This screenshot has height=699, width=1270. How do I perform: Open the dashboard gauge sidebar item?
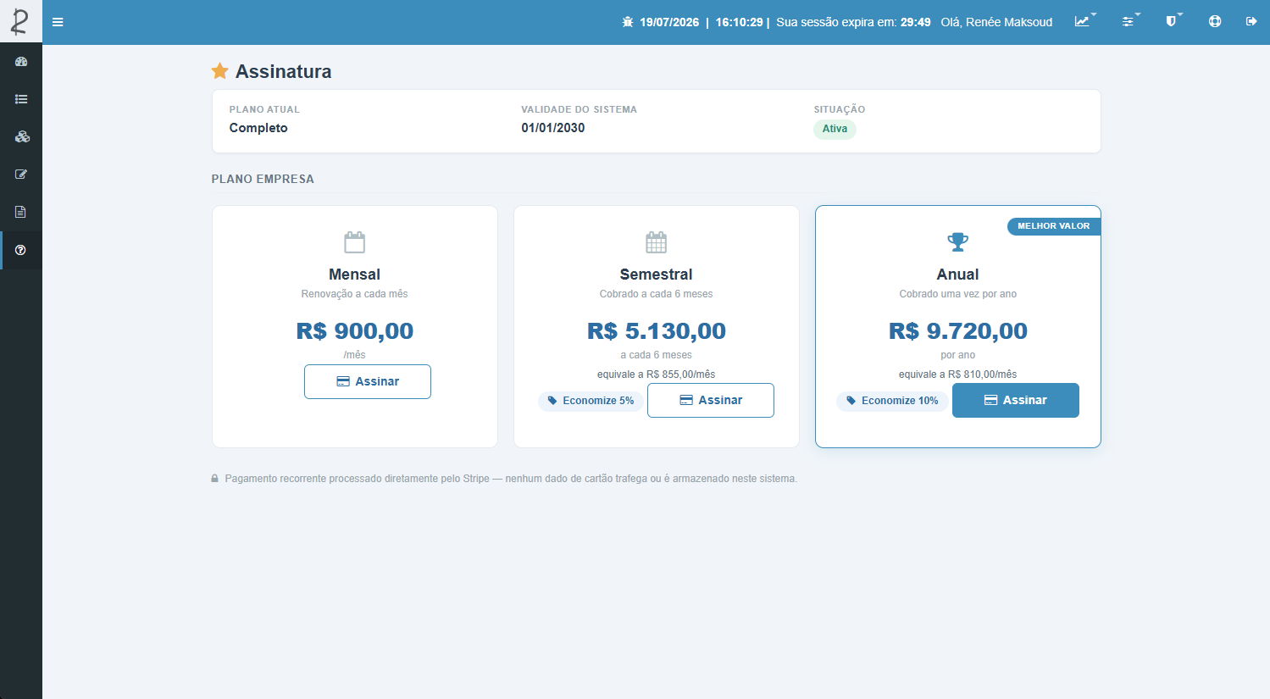point(21,62)
